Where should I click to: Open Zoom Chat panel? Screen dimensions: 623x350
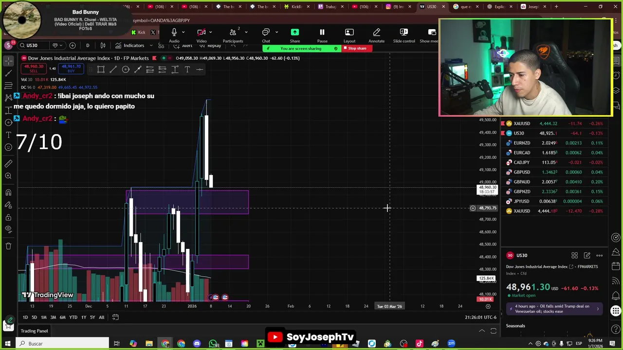click(x=266, y=35)
